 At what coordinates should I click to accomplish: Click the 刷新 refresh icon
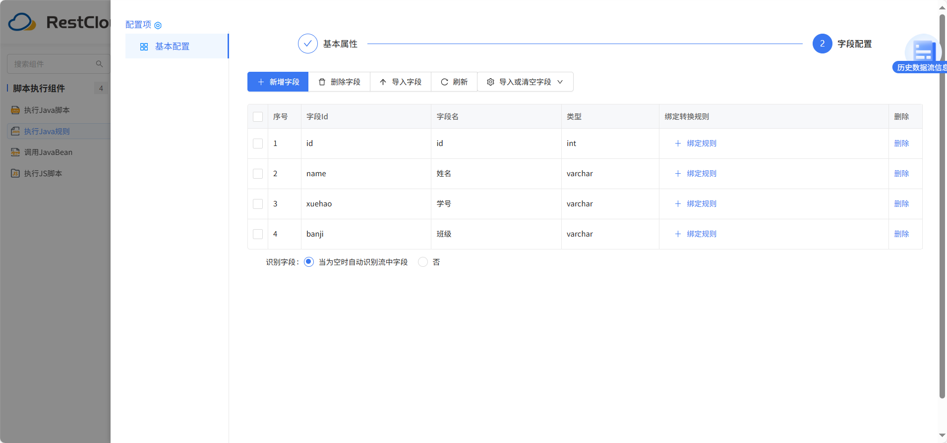[444, 82]
